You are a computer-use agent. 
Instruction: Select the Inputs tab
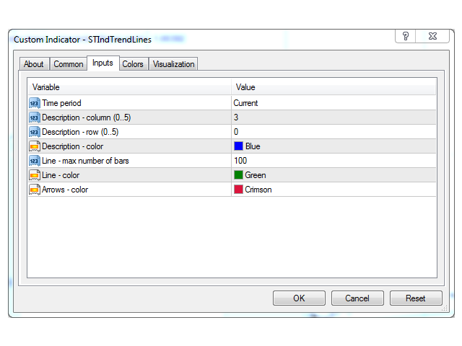tap(103, 63)
